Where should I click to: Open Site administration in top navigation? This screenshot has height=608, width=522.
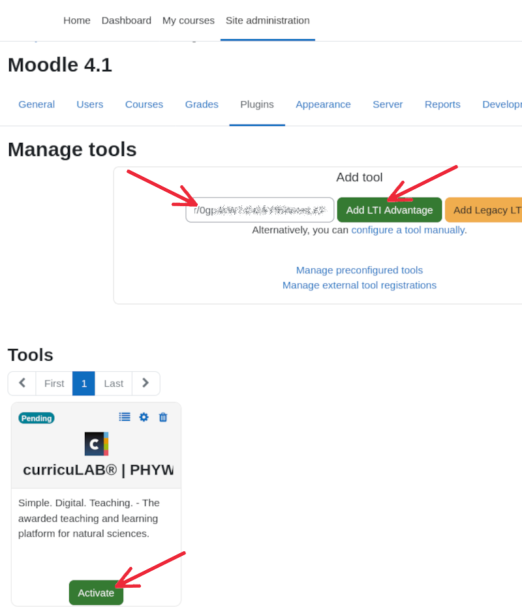[x=268, y=20]
